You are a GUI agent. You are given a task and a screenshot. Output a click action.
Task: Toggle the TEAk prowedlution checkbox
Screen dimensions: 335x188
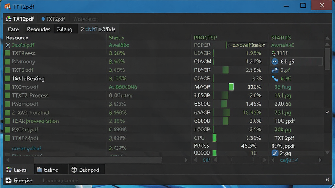click(x=8, y=121)
